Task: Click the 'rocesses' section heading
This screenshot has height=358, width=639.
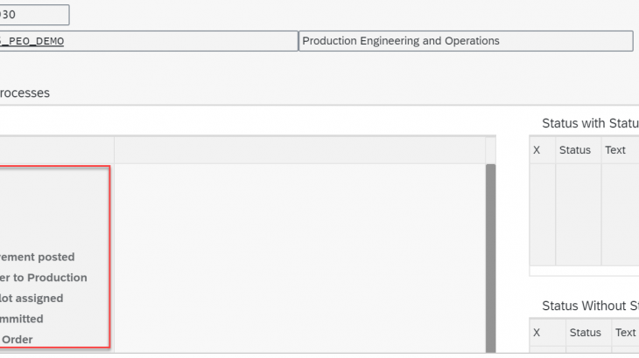Action: pyautogui.click(x=25, y=93)
